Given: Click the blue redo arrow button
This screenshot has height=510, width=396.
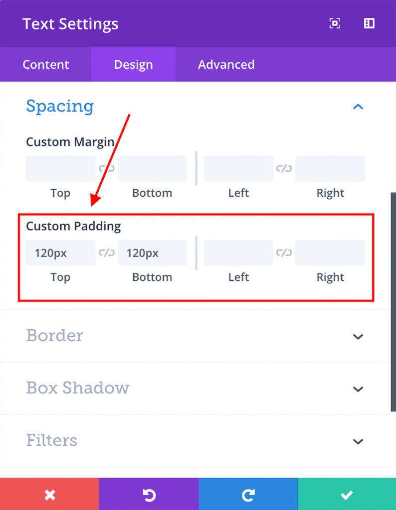Looking at the screenshot, I should (x=248, y=495).
